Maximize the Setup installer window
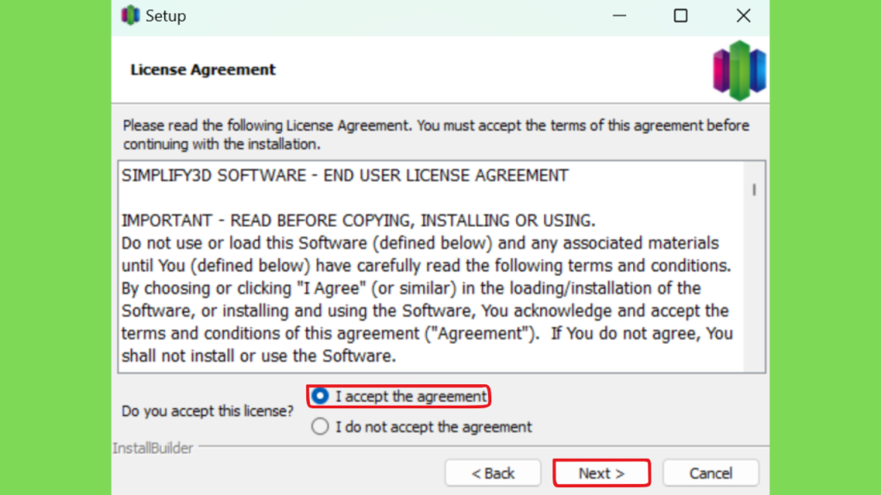881x495 pixels. (681, 15)
